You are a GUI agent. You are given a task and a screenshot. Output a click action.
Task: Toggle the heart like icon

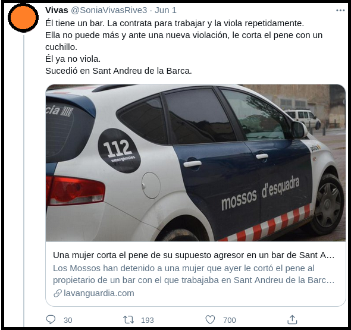point(210,320)
